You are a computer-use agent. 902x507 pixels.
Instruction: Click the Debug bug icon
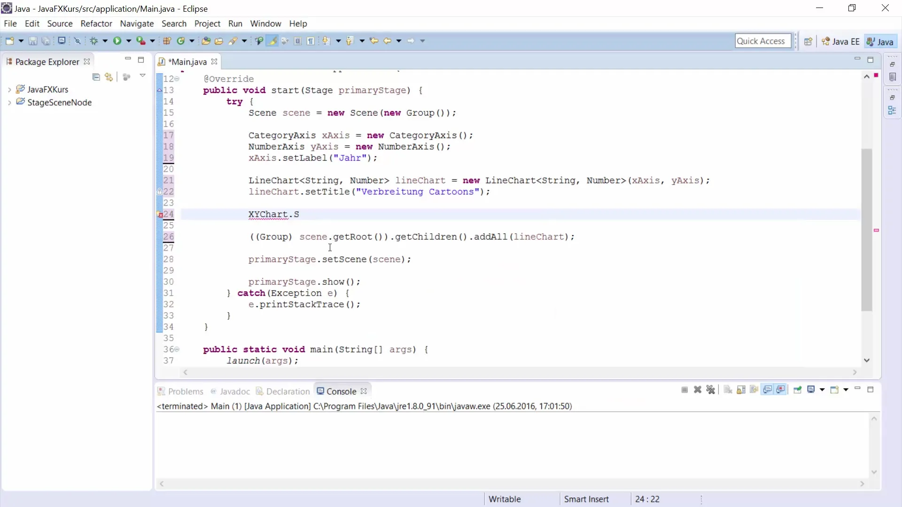click(x=94, y=41)
